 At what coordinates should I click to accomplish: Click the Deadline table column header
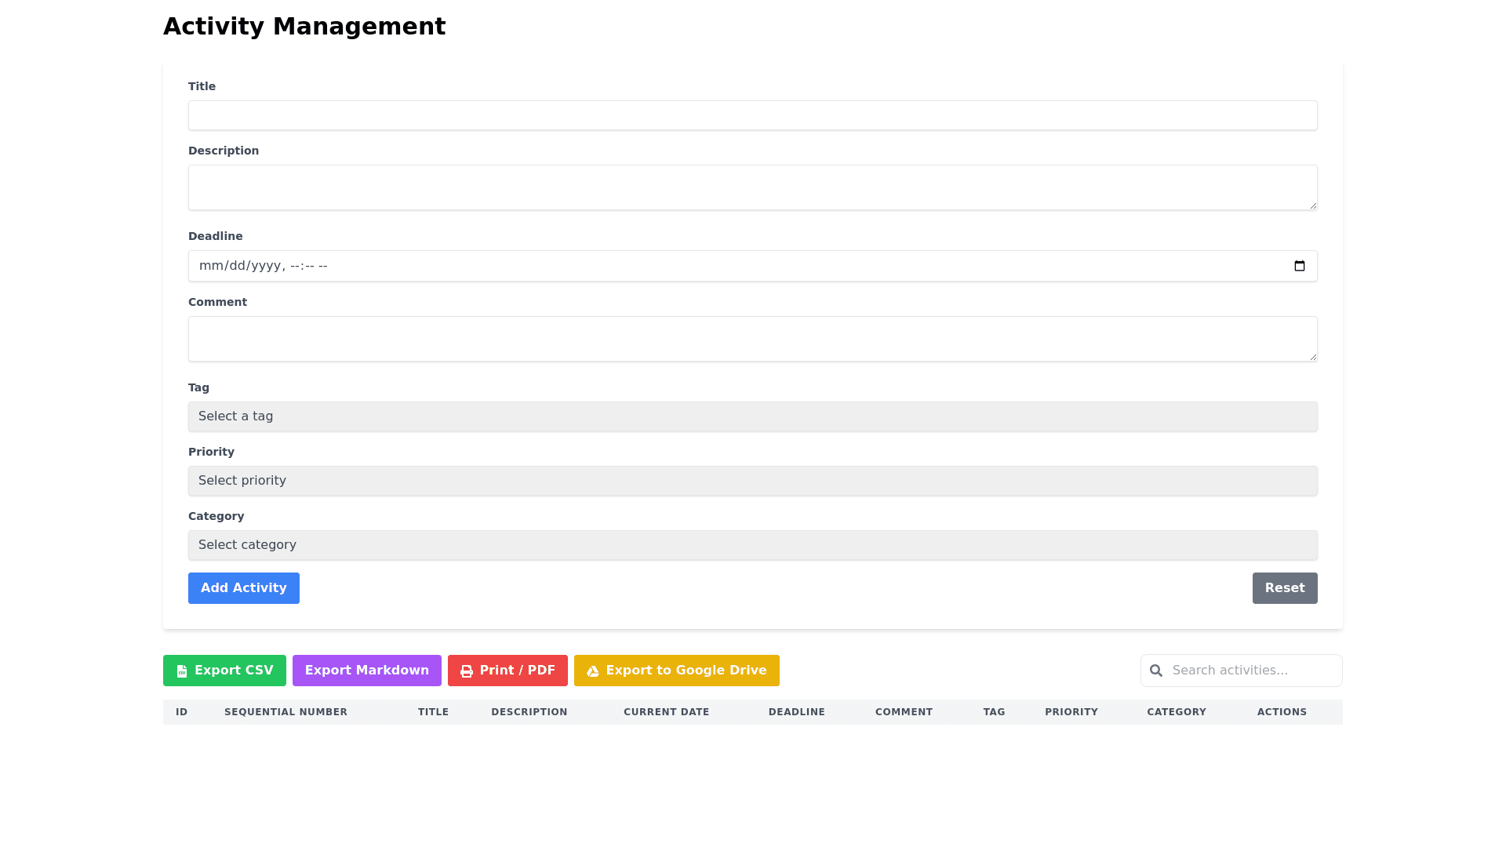[796, 712]
